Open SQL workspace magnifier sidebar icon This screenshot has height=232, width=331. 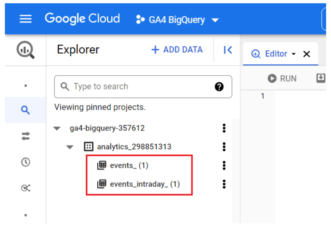26,110
